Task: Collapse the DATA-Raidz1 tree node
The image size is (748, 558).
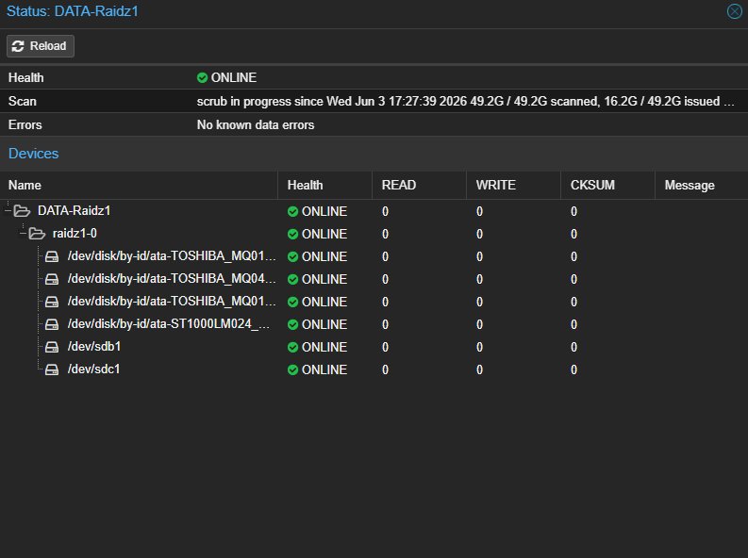Action: point(8,210)
